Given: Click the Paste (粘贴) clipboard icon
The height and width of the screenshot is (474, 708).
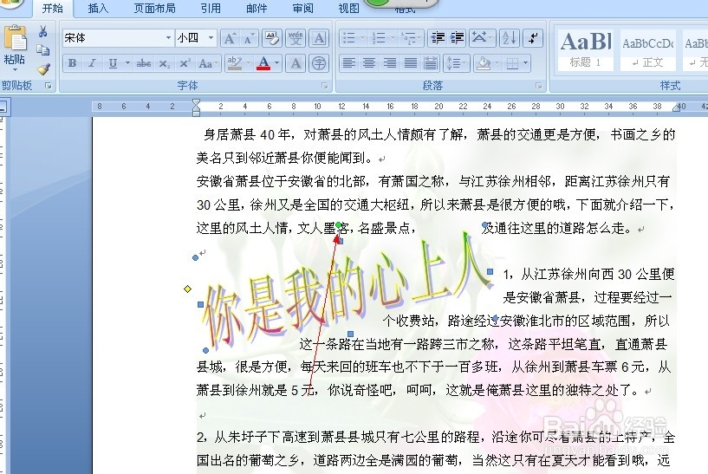Looking at the screenshot, I should [15, 39].
